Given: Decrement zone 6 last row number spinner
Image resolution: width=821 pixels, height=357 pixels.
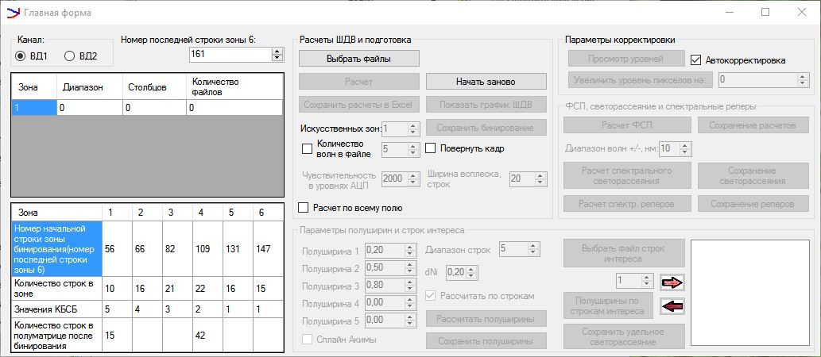Looking at the screenshot, I should 277,58.
